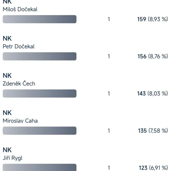The width and height of the screenshot is (171, 171).
Task: Click the 159 (8,93 %) vote count
Action: pyautogui.click(x=153, y=19)
